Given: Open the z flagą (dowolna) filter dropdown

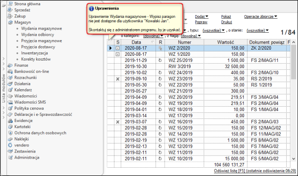Looking at the screenshot, I should (191, 36).
